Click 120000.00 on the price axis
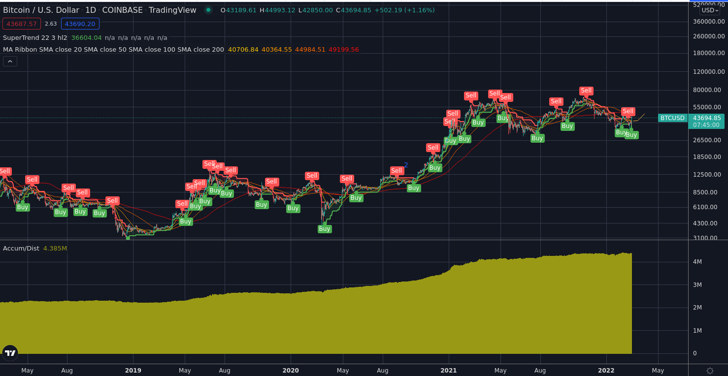728x376 pixels. [709, 72]
